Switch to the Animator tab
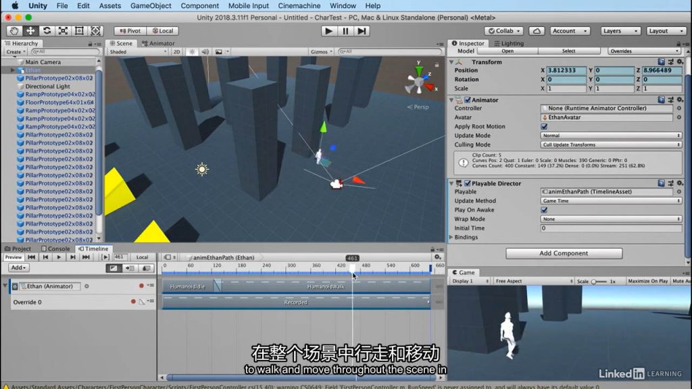The height and width of the screenshot is (389, 692). [158, 43]
